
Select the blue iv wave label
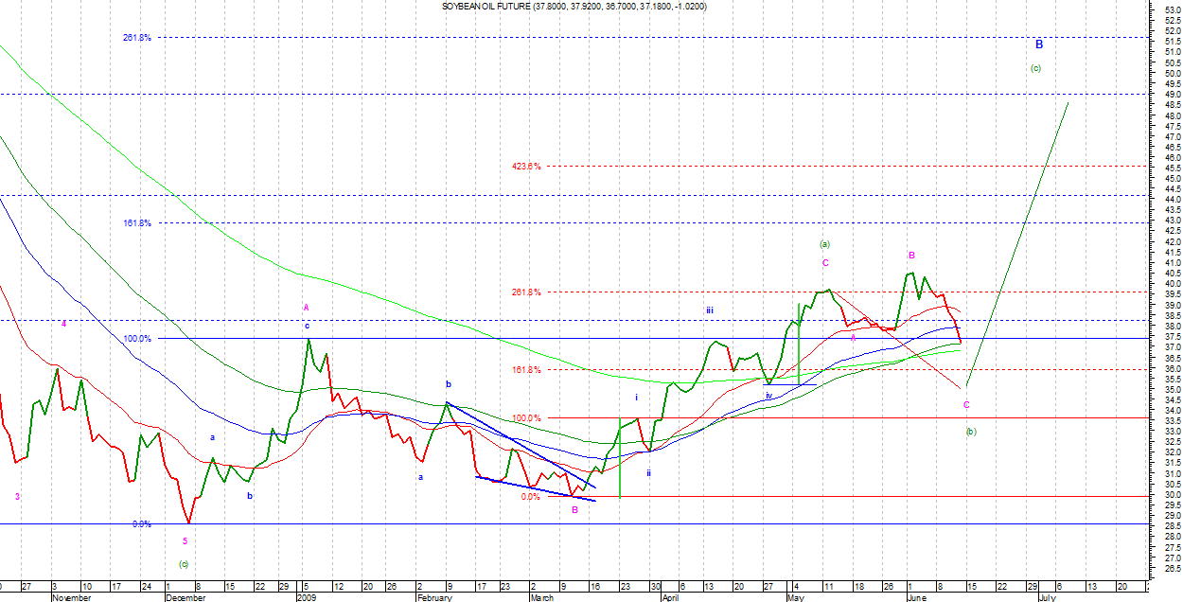768,396
